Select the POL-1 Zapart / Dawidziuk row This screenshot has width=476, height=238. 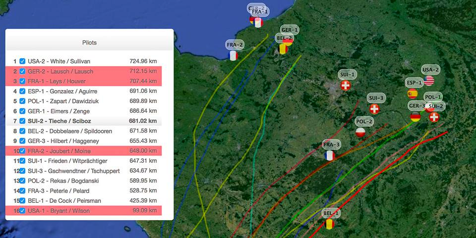tap(62, 101)
